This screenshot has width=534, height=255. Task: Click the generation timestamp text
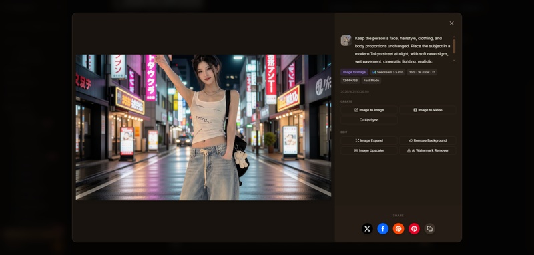(354, 92)
